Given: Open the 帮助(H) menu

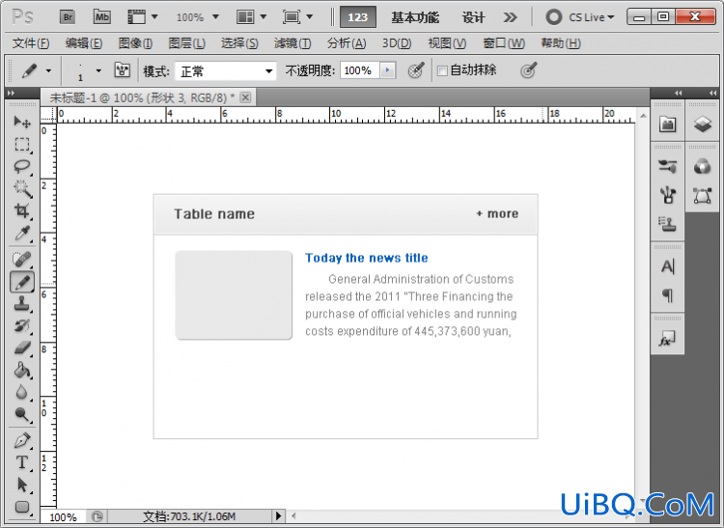Looking at the screenshot, I should [561, 43].
